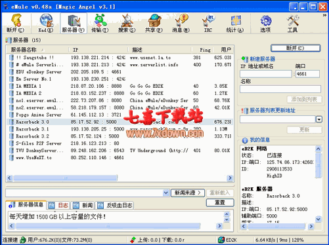This screenshot has width=329, height=245.
Task: Select the TVU DonkeyServer row
Action: click(x=120, y=151)
